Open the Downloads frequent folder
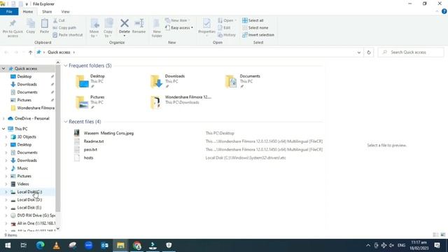Image resolution: width=448 pixels, height=252 pixels. [168, 81]
